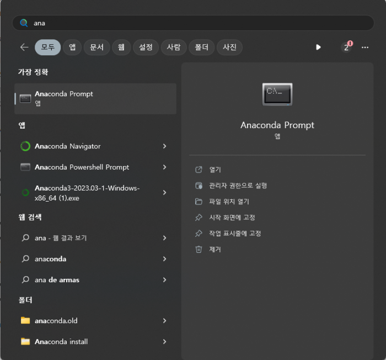Click 제거 to uninstall
386x360 pixels.
tap(215, 249)
